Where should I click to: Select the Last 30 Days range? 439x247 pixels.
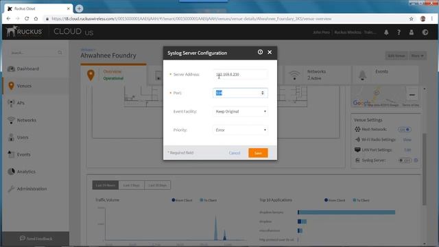pos(157,185)
